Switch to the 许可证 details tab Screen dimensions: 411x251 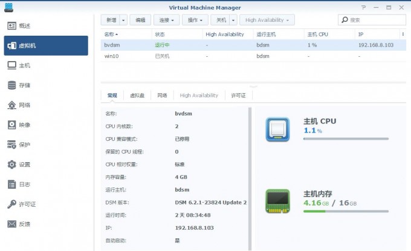click(x=238, y=96)
